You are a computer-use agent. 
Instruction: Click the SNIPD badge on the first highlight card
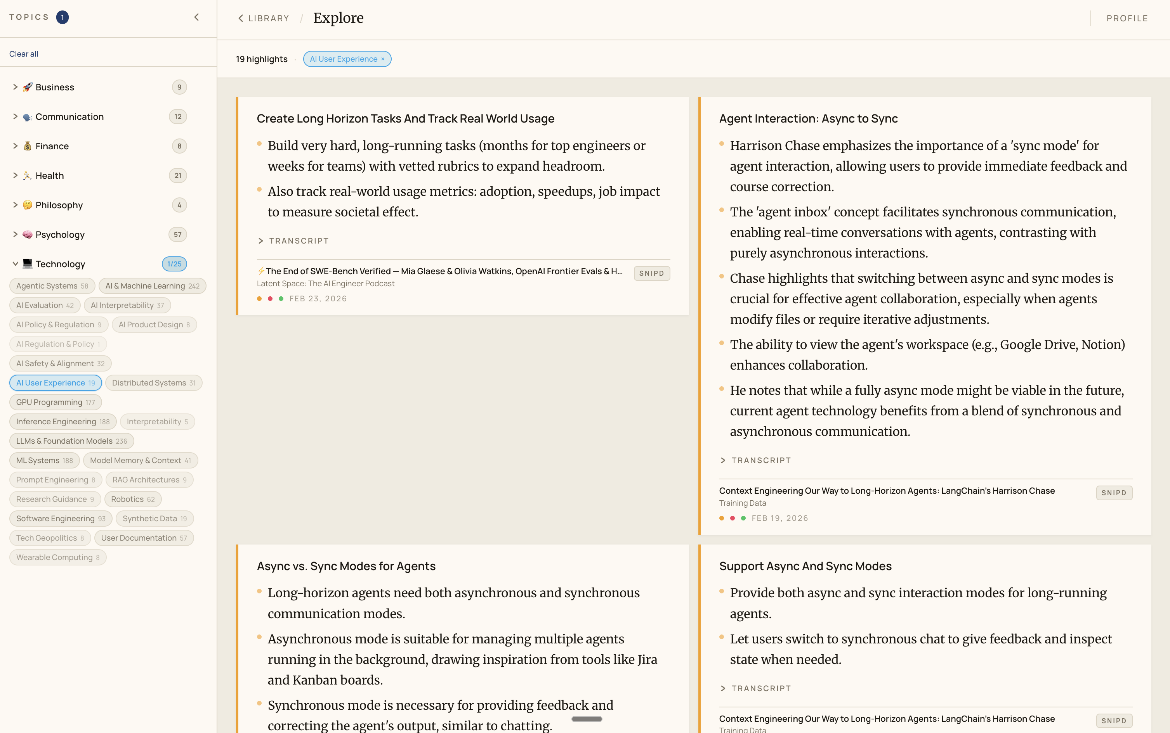(651, 273)
